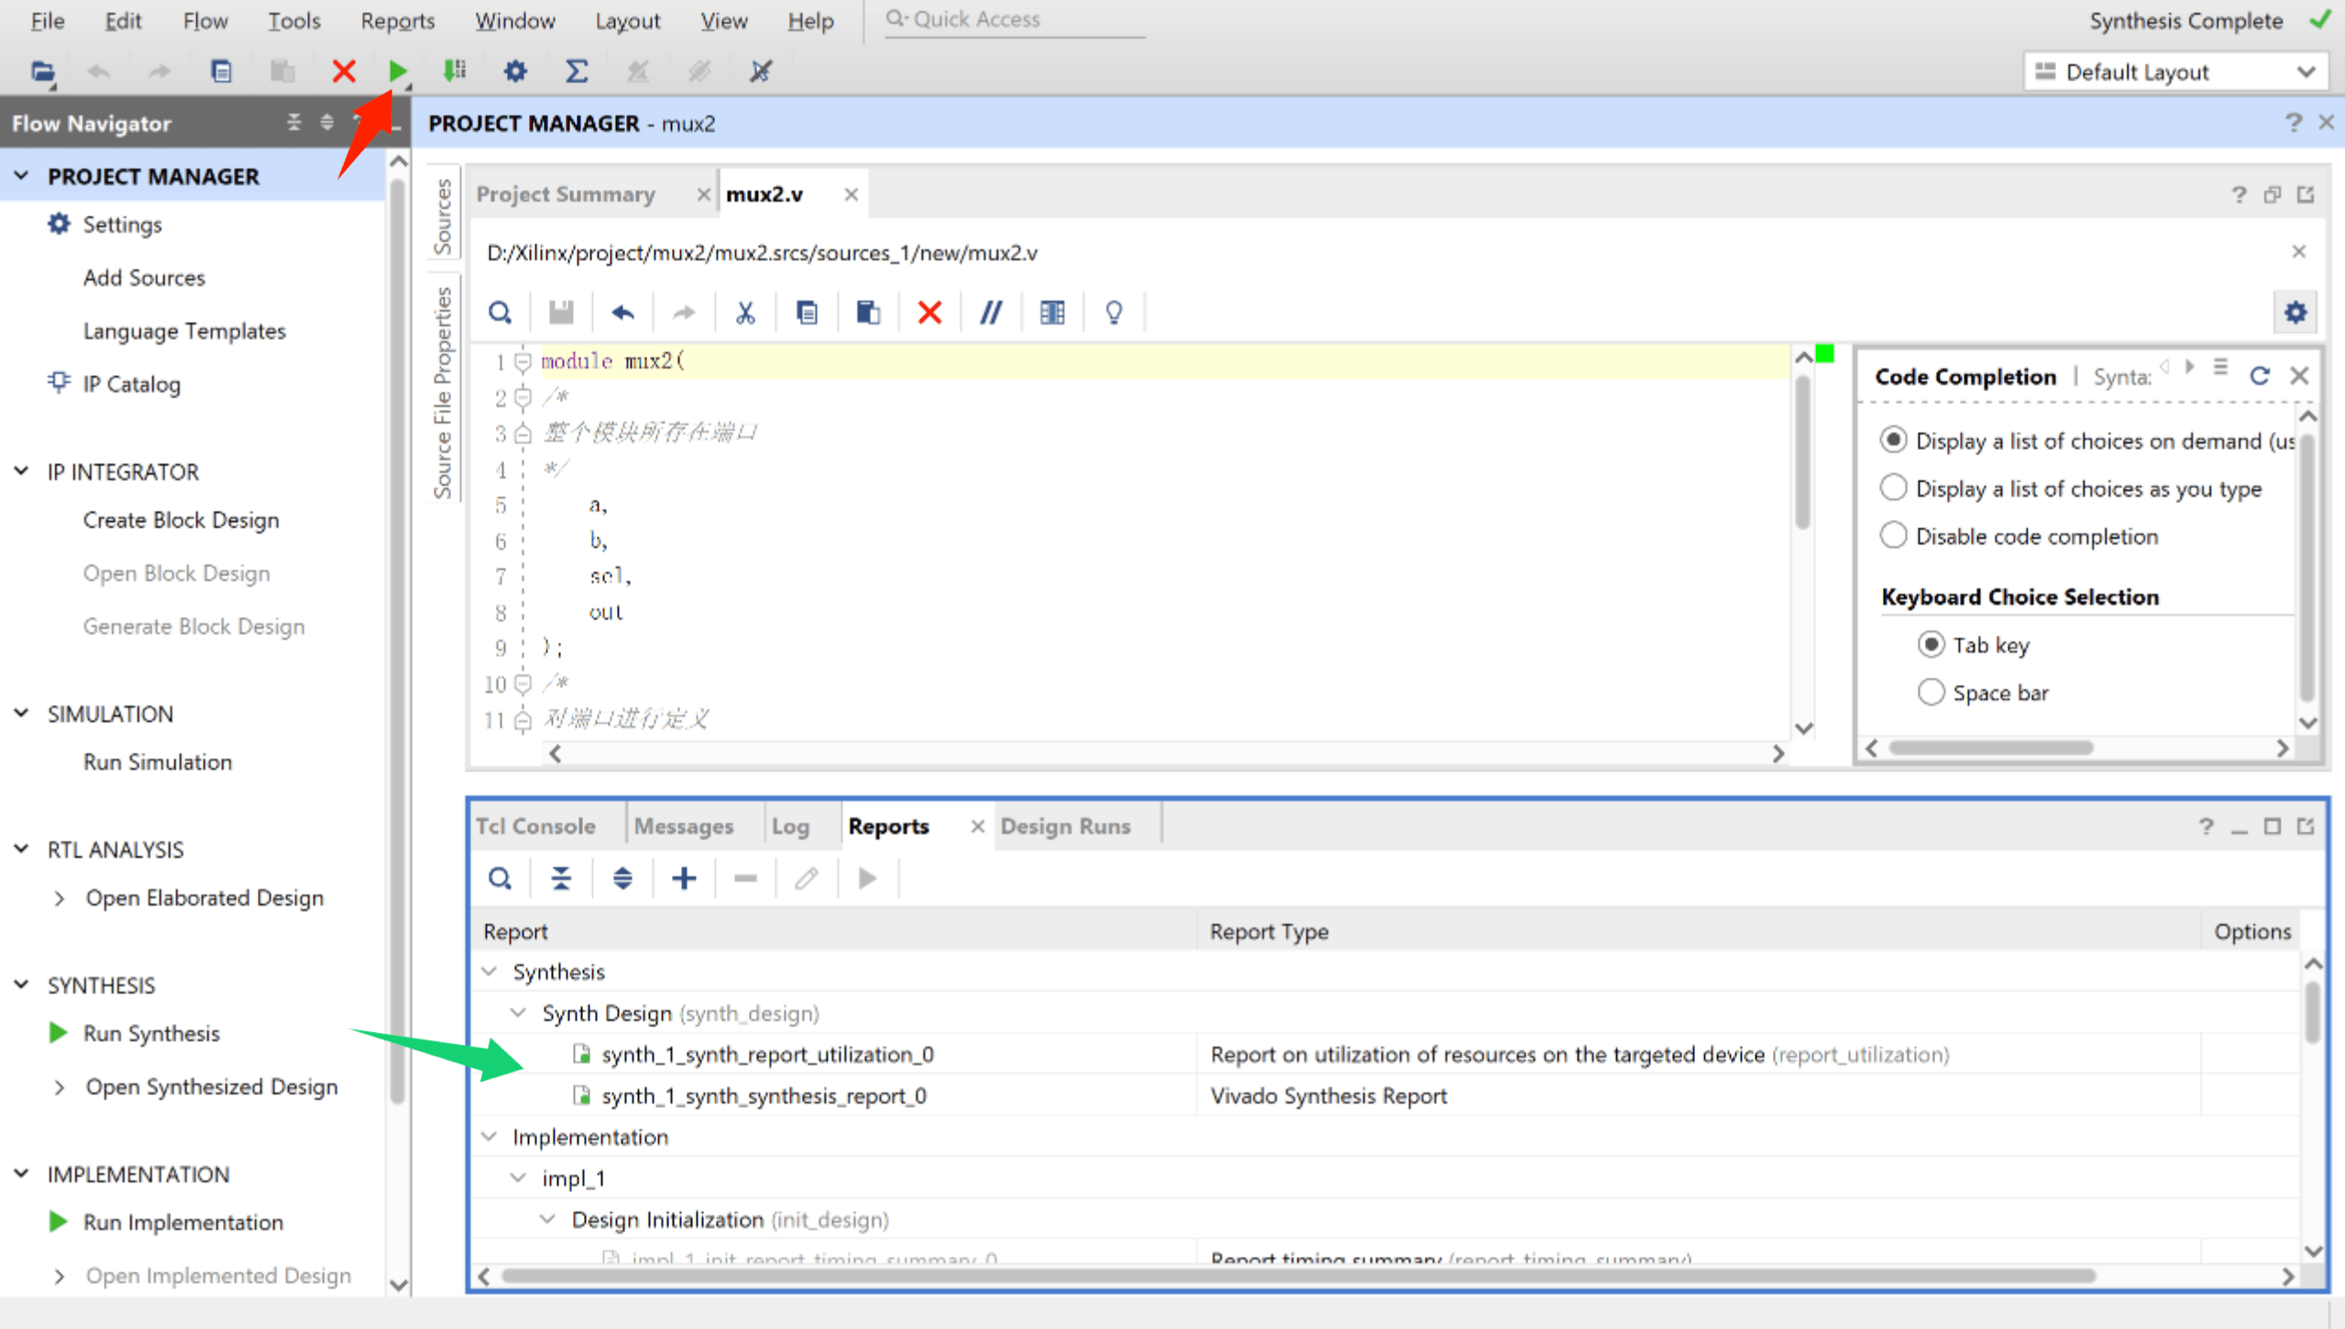Click the toggle line comments icon
This screenshot has height=1329, width=2345.
point(990,313)
